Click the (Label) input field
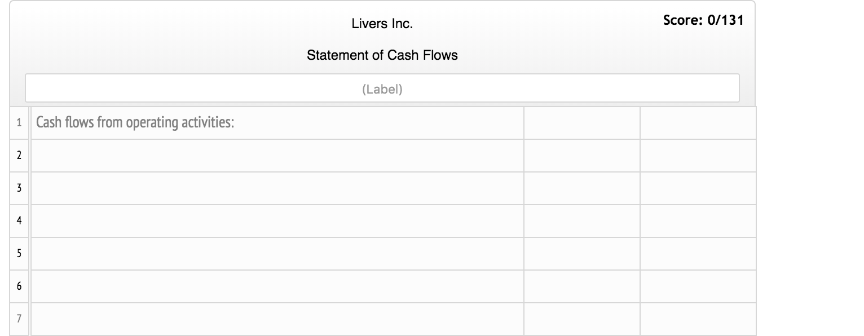This screenshot has height=336, width=864. (x=381, y=87)
